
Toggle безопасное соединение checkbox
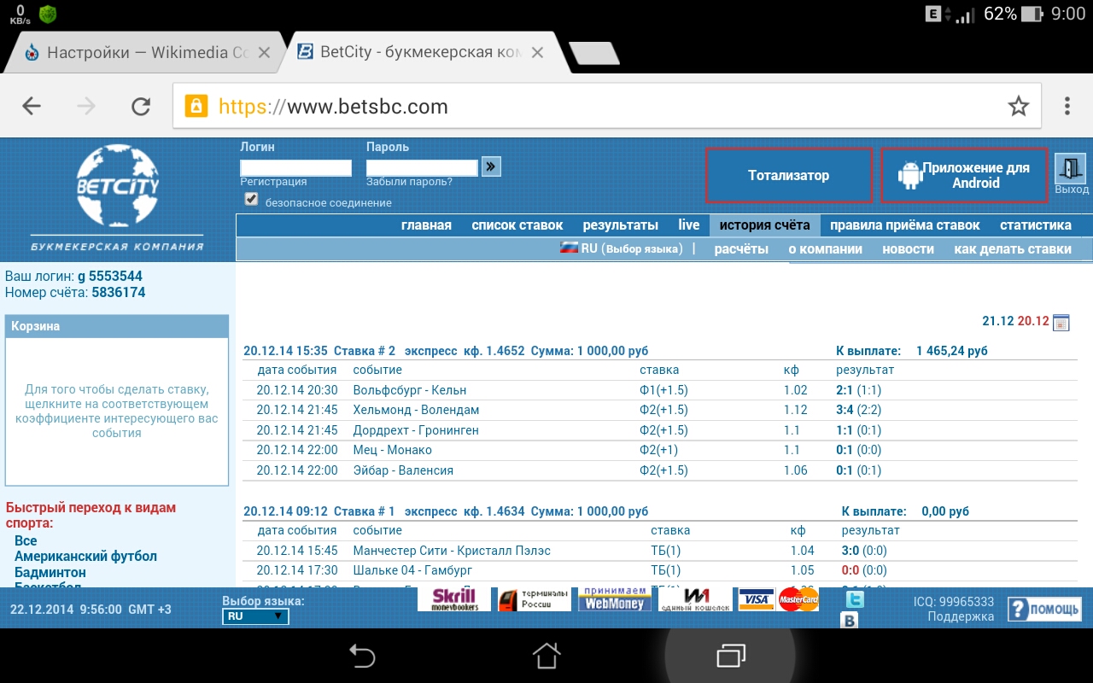251,199
